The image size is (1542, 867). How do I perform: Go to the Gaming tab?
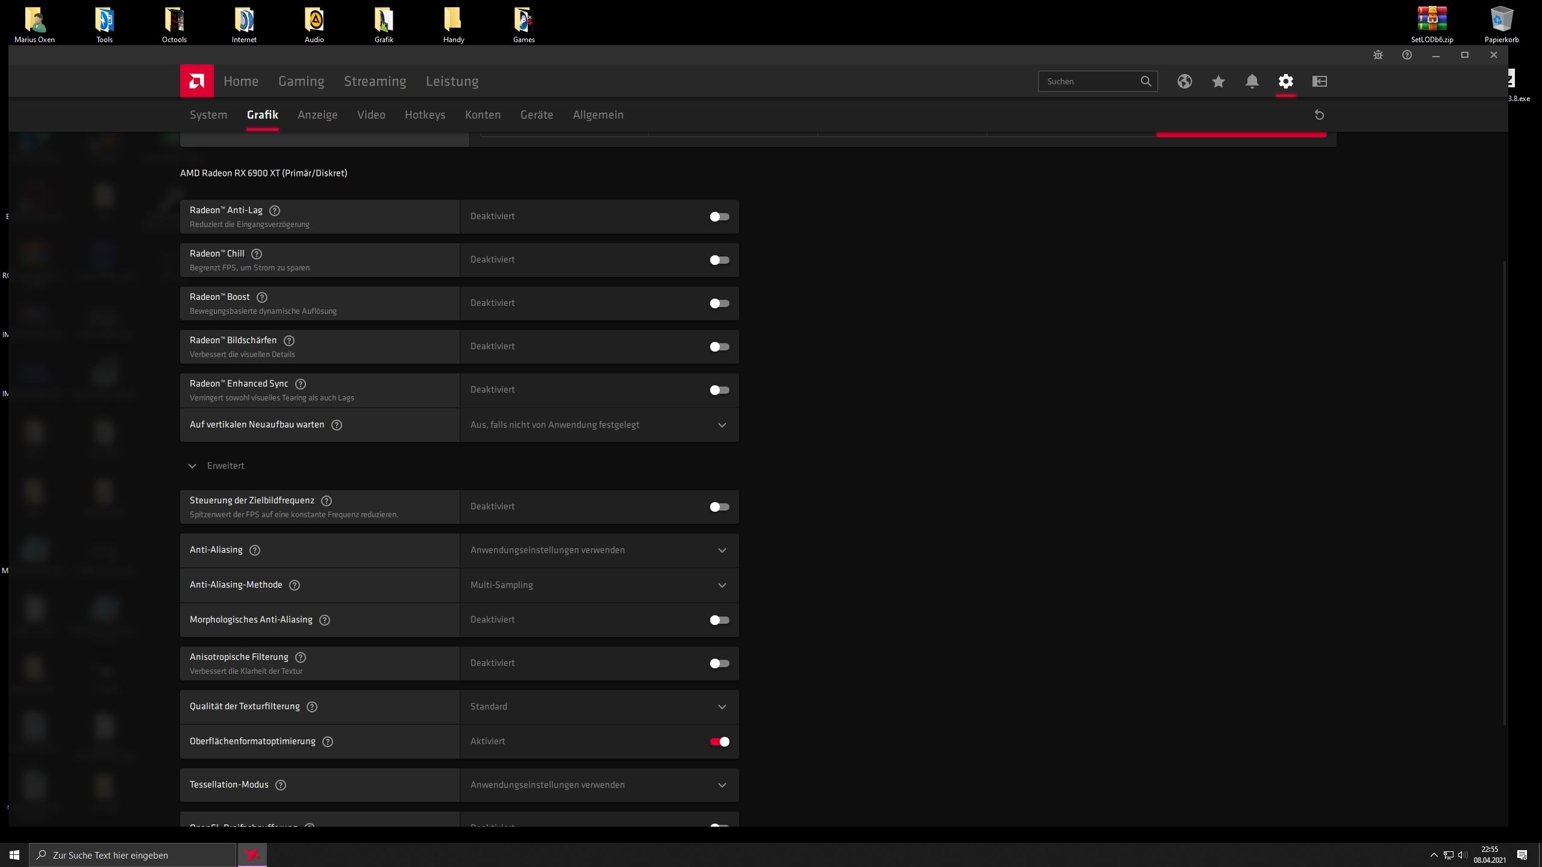pyautogui.click(x=301, y=81)
